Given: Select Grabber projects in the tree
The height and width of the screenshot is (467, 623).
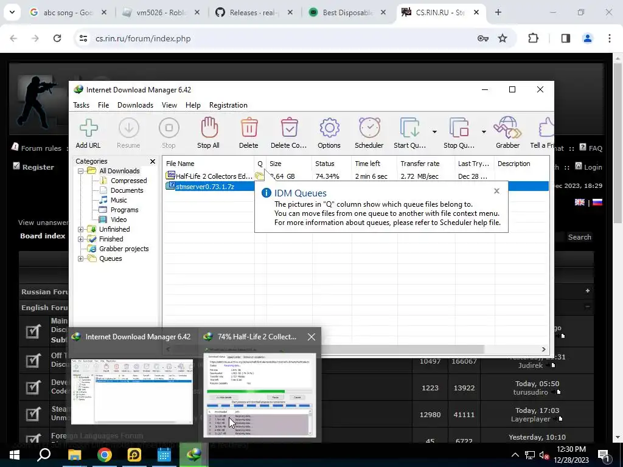Looking at the screenshot, I should [124, 249].
